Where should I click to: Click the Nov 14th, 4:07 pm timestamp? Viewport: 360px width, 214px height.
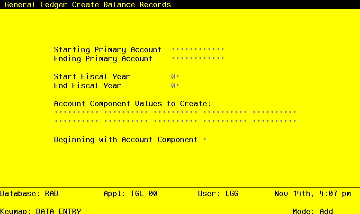point(313,193)
